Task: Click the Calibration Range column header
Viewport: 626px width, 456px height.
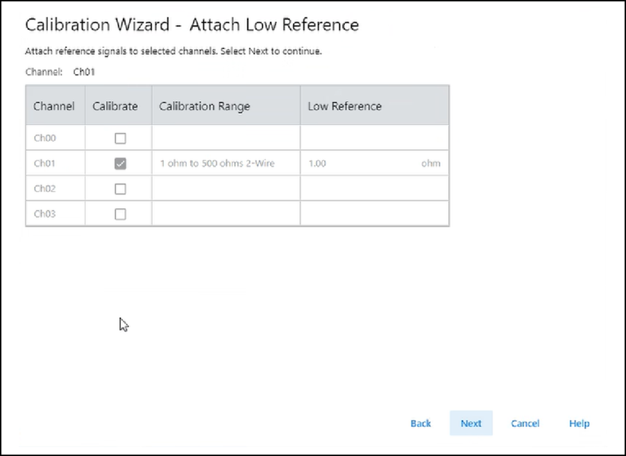Action: (x=205, y=106)
